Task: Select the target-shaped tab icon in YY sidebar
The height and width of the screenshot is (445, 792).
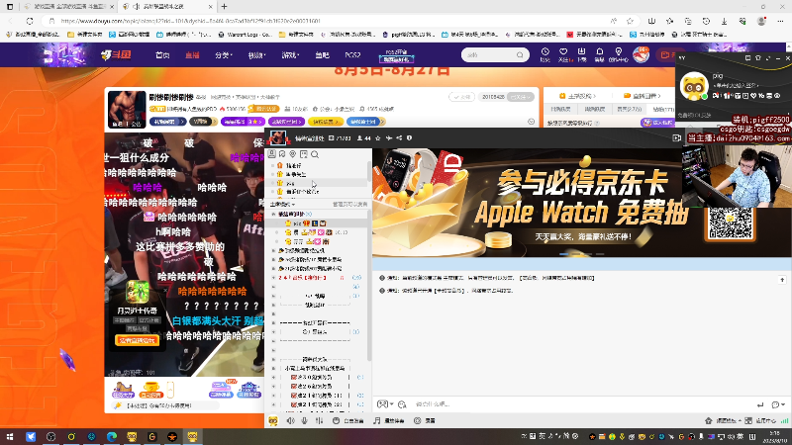Action: pos(293,154)
